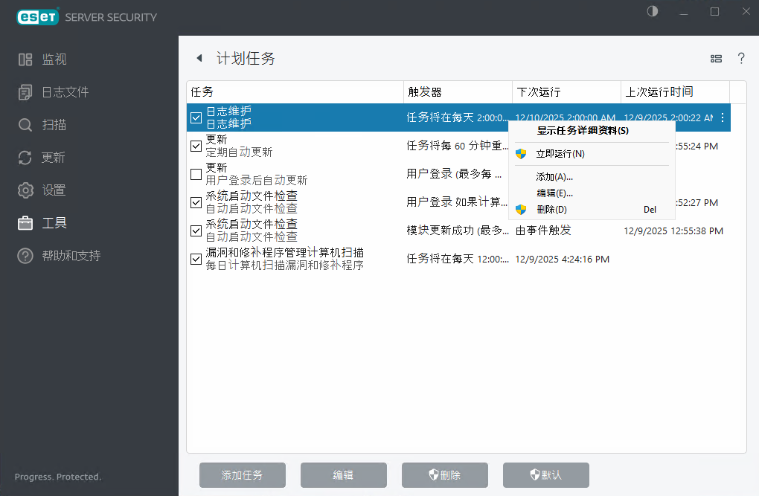
Task: Open the question mark help icon
Action: [741, 58]
